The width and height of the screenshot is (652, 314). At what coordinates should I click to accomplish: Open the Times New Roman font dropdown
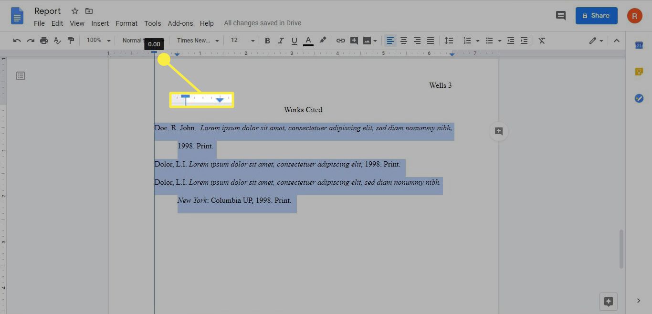coord(198,41)
